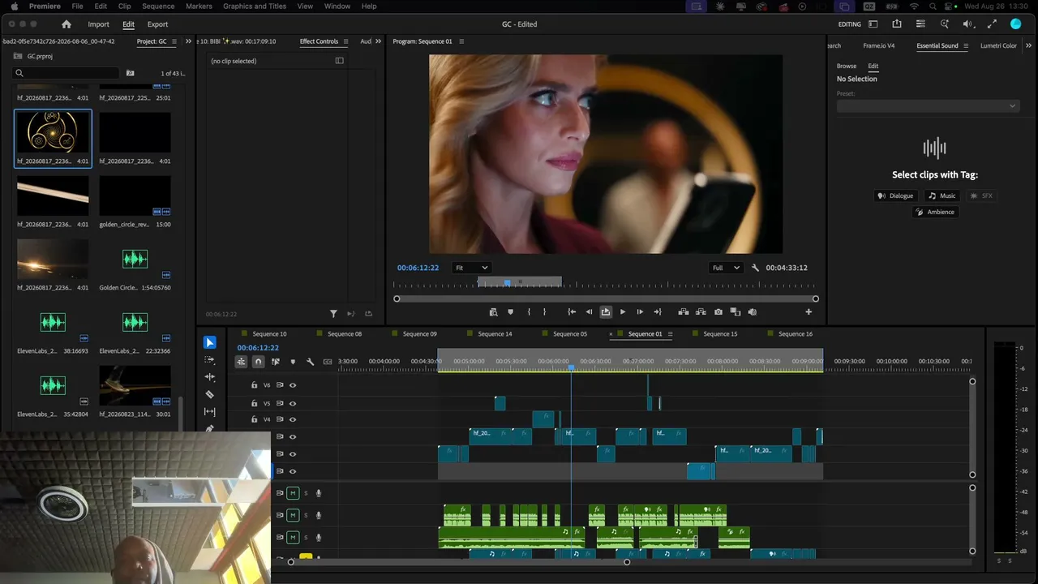
Task: Open the Workspaces layout icon
Action: (x=873, y=24)
